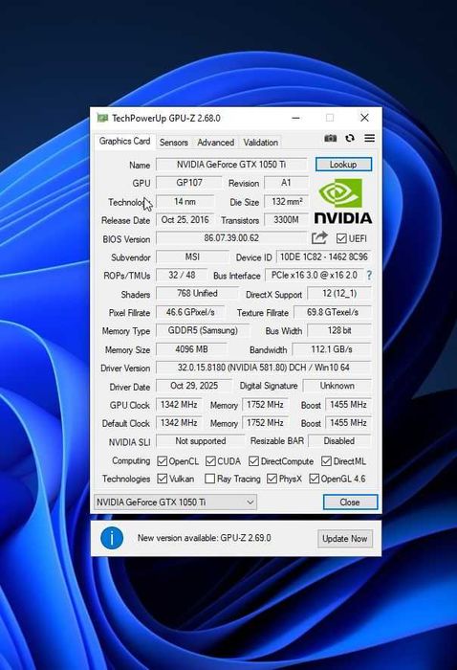Screen dimensions: 457x670
Task: Click the Resizable BAR field Disabled
Action: click(339, 441)
